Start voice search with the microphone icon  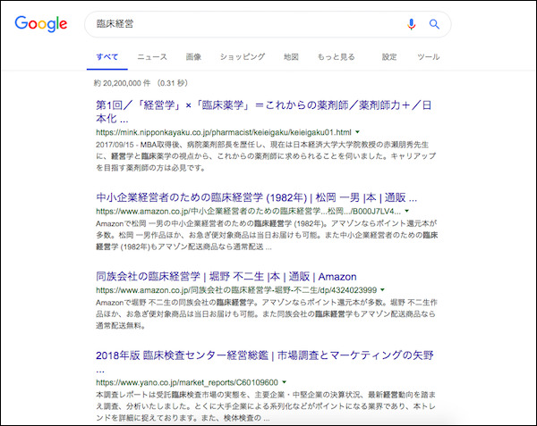point(412,24)
